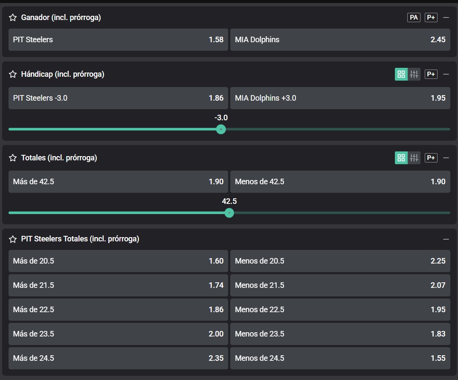
Task: Star the Ganador market as favorite
Action: click(13, 17)
